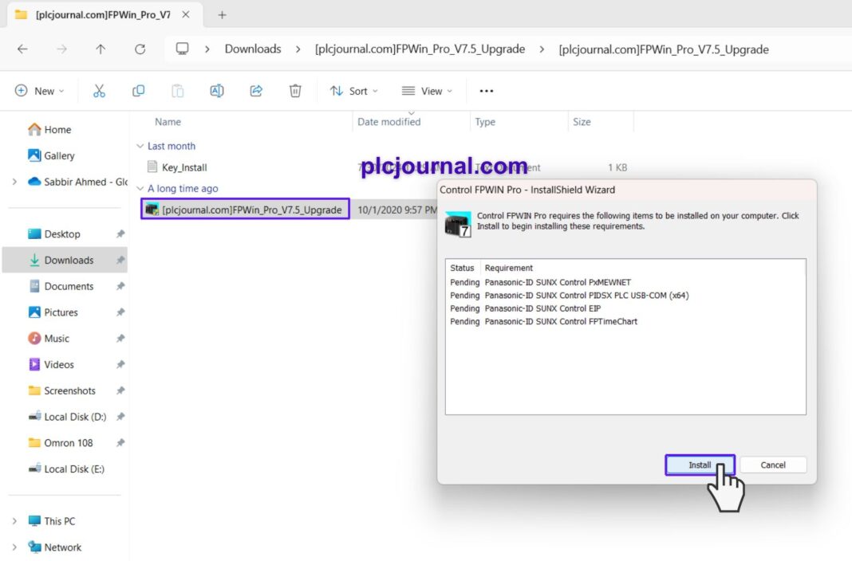Open Gallery in the navigation pane

point(59,155)
